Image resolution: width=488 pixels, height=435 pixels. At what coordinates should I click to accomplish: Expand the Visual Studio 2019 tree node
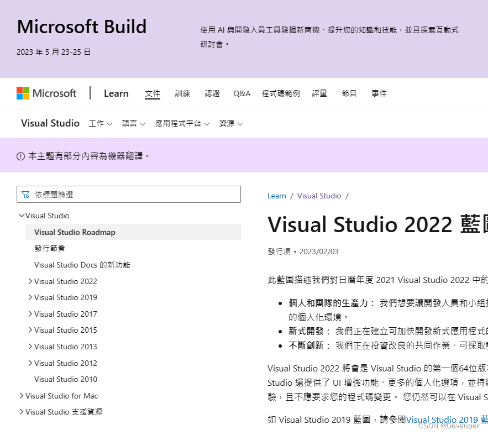pos(30,297)
